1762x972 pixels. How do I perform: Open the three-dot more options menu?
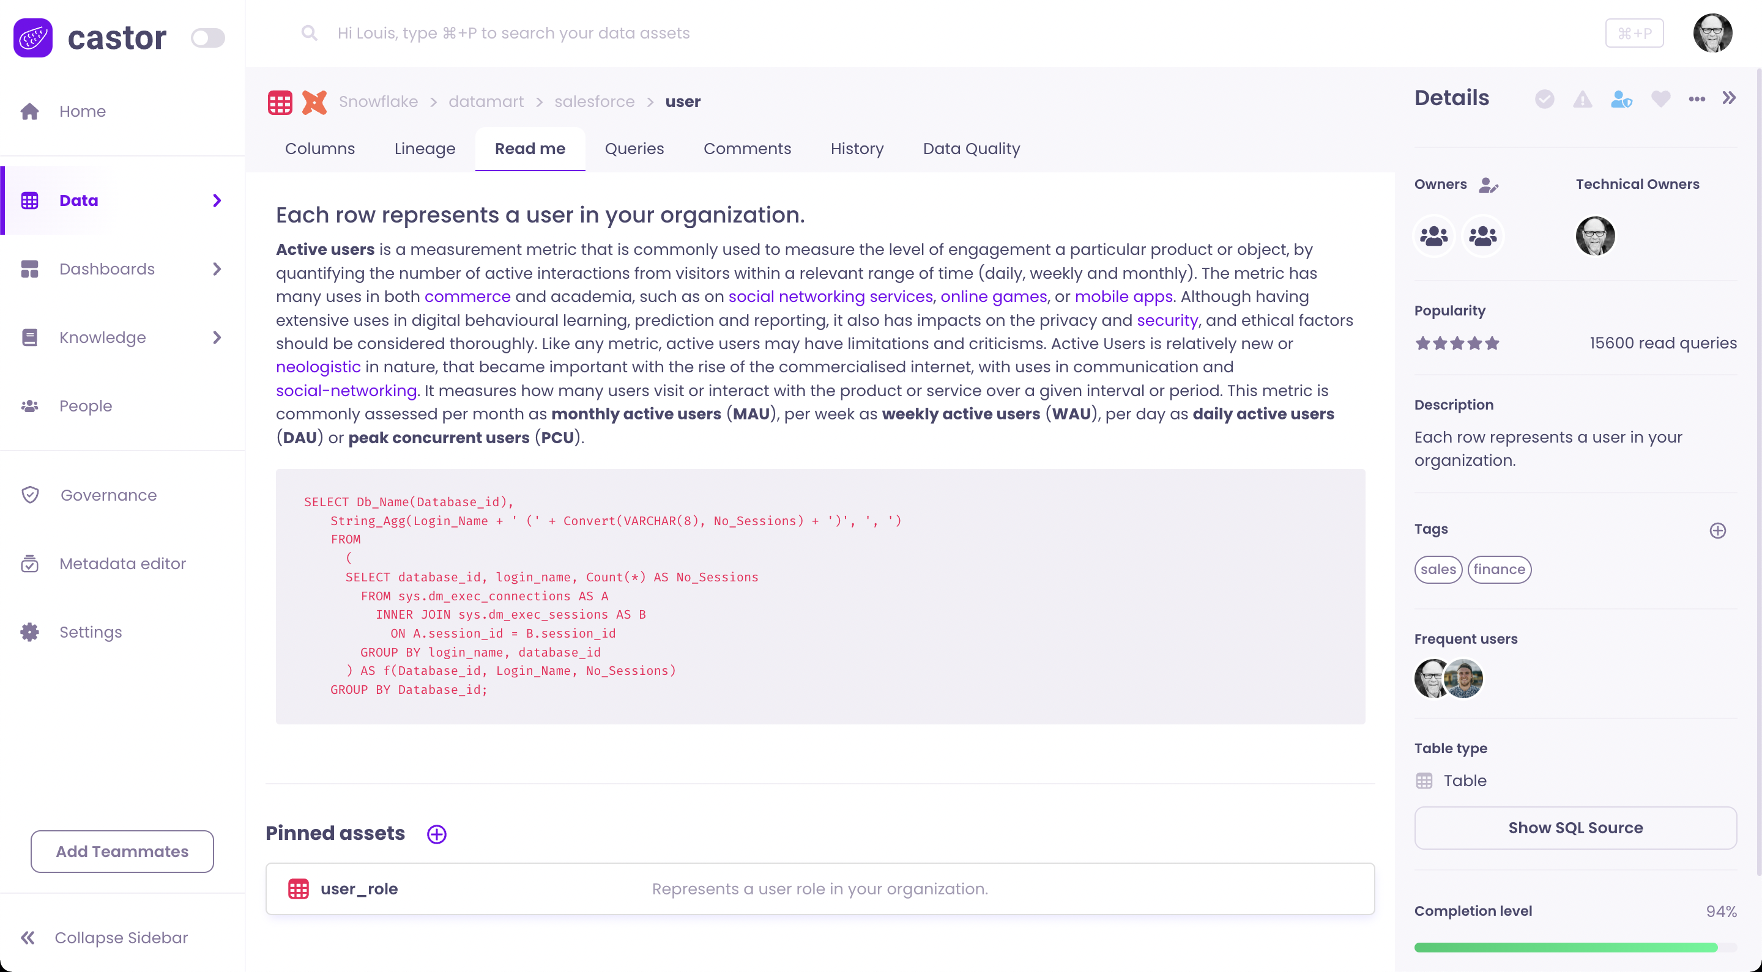(1697, 99)
